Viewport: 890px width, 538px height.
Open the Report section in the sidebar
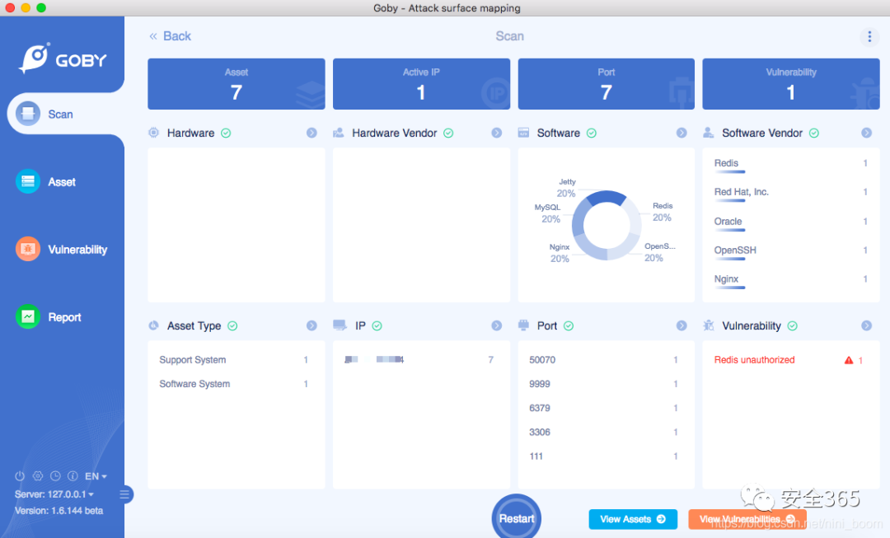pyautogui.click(x=49, y=316)
